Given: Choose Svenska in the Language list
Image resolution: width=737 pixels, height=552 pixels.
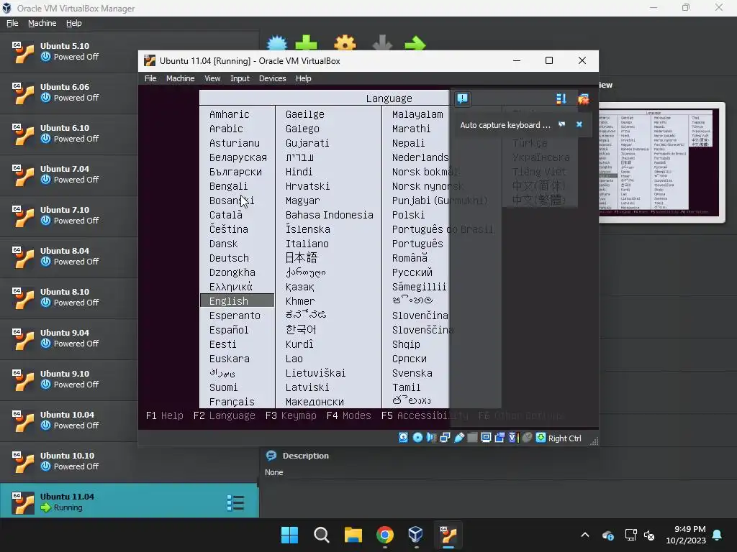Looking at the screenshot, I should pos(412,373).
